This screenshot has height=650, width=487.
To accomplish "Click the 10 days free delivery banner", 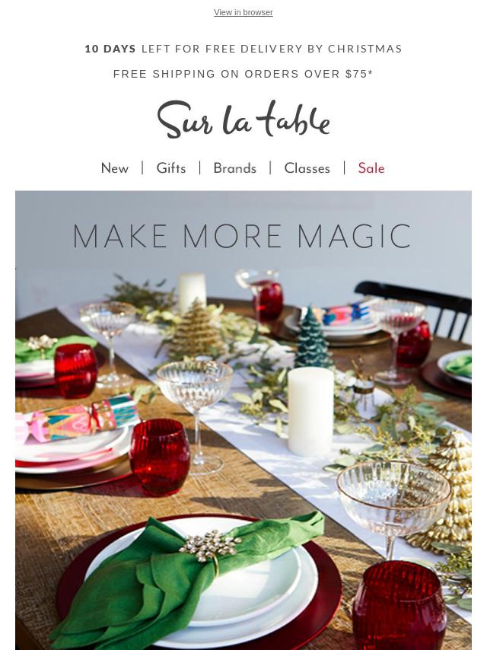I will 243,49.
